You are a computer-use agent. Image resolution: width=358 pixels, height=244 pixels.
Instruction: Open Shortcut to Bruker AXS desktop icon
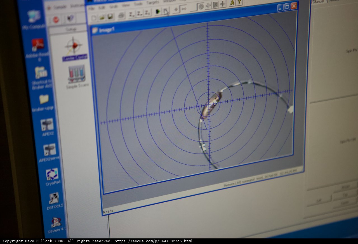41,78
